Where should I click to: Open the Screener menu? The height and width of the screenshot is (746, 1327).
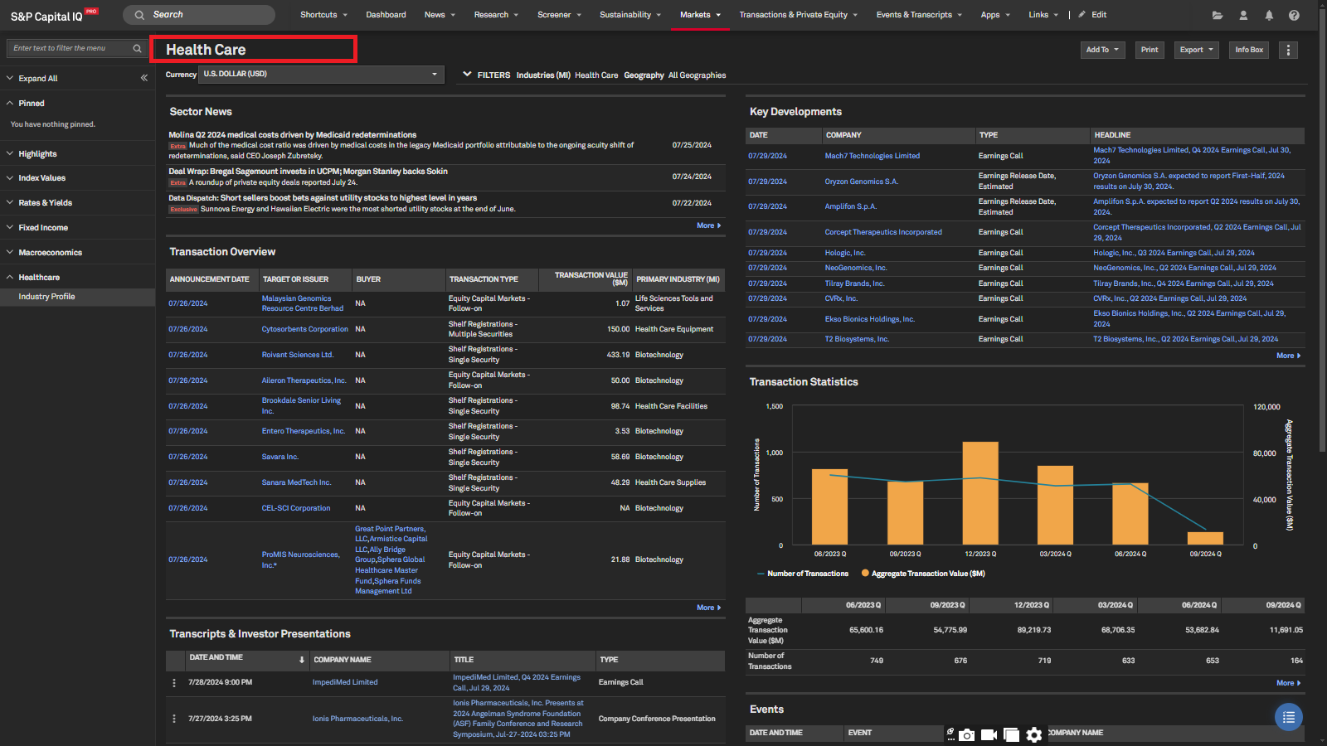click(x=559, y=15)
